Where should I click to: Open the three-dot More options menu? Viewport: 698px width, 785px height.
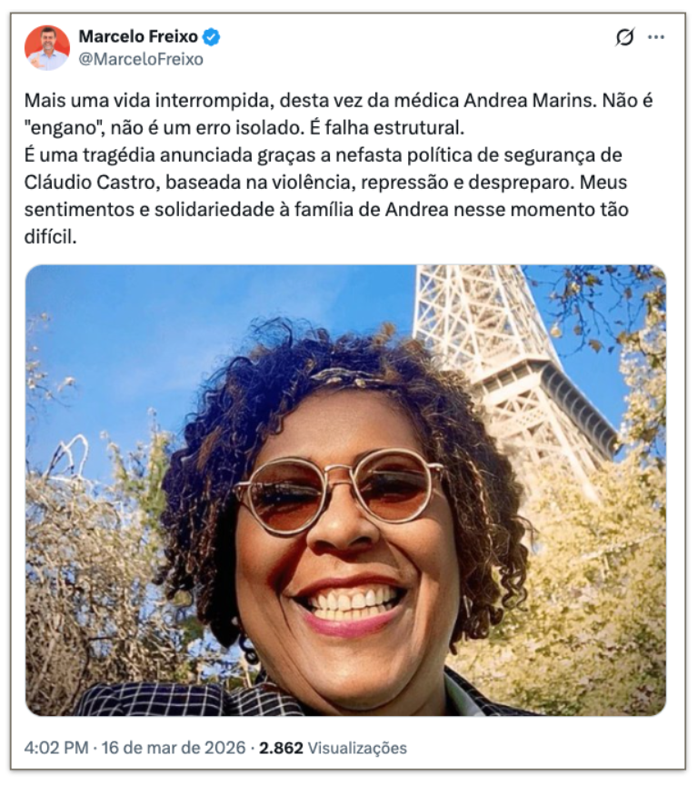(x=655, y=37)
